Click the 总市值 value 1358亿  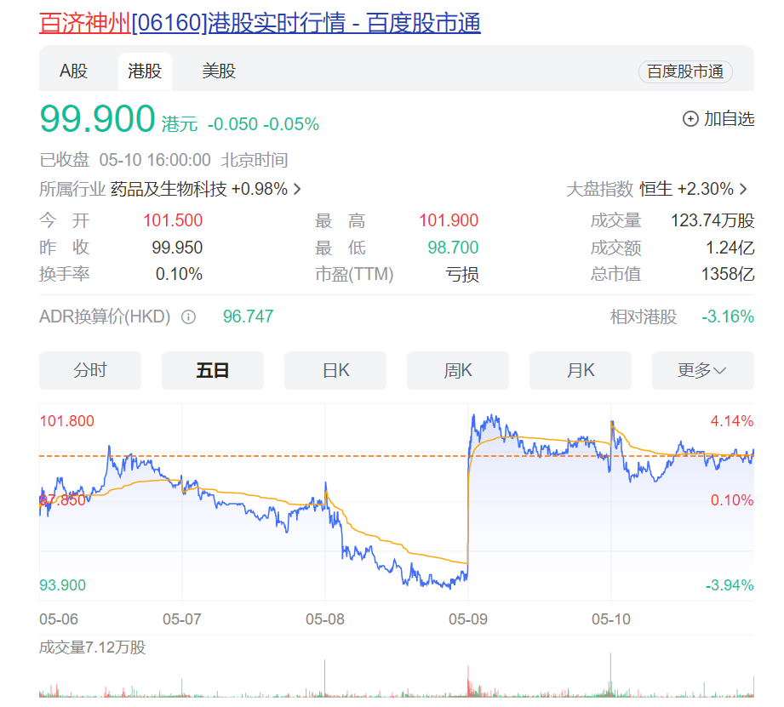(728, 274)
